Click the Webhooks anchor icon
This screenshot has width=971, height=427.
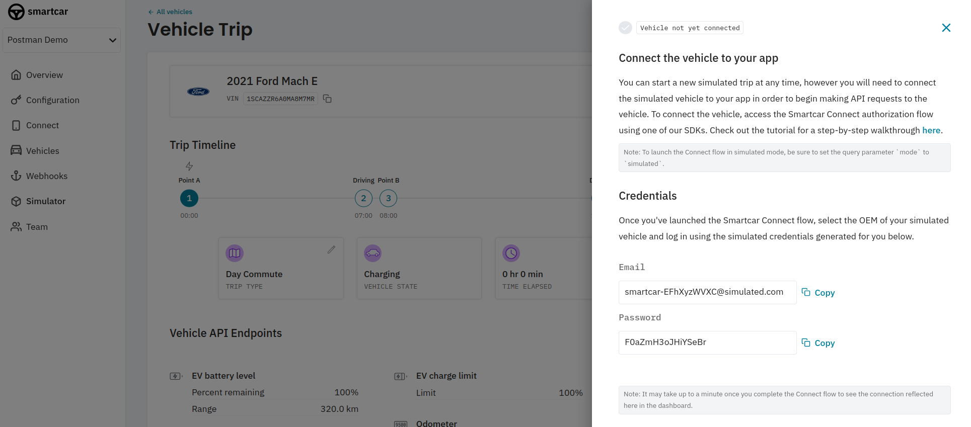[x=16, y=176]
